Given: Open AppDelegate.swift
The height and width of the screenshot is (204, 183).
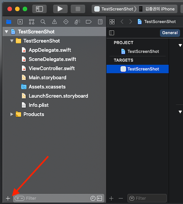Looking at the screenshot, I should click(x=46, y=50).
